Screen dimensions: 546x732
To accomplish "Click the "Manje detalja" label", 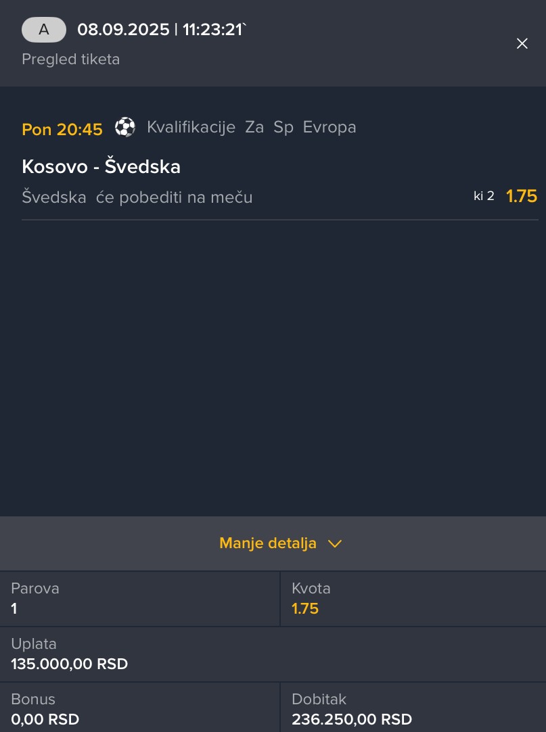I will (x=268, y=543).
